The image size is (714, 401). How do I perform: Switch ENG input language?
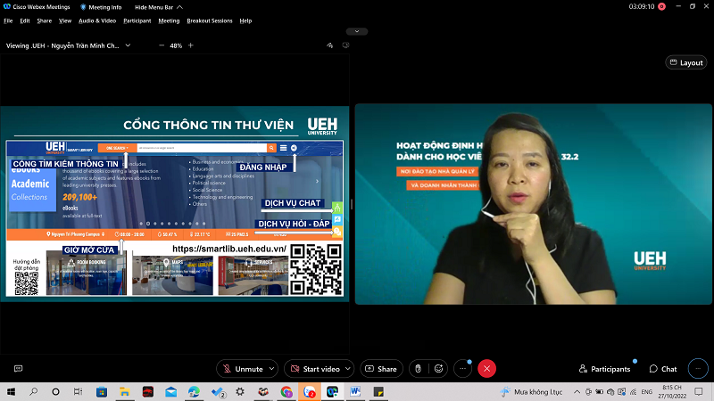click(646, 392)
